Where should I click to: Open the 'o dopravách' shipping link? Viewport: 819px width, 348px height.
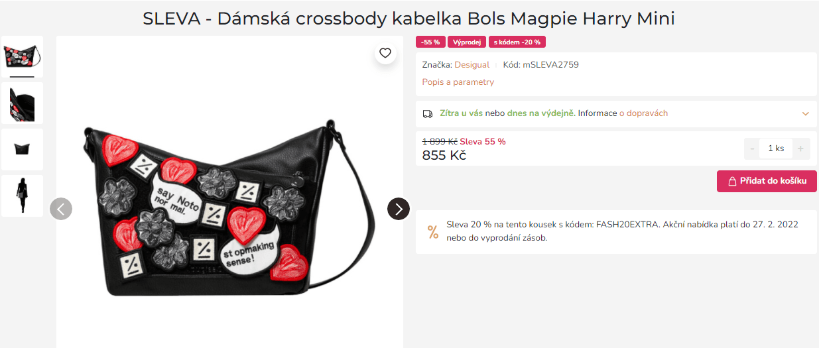(643, 113)
